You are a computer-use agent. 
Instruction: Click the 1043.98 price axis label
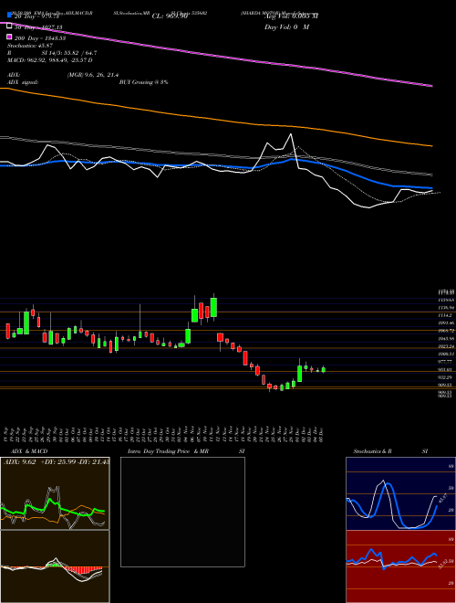(x=446, y=338)
